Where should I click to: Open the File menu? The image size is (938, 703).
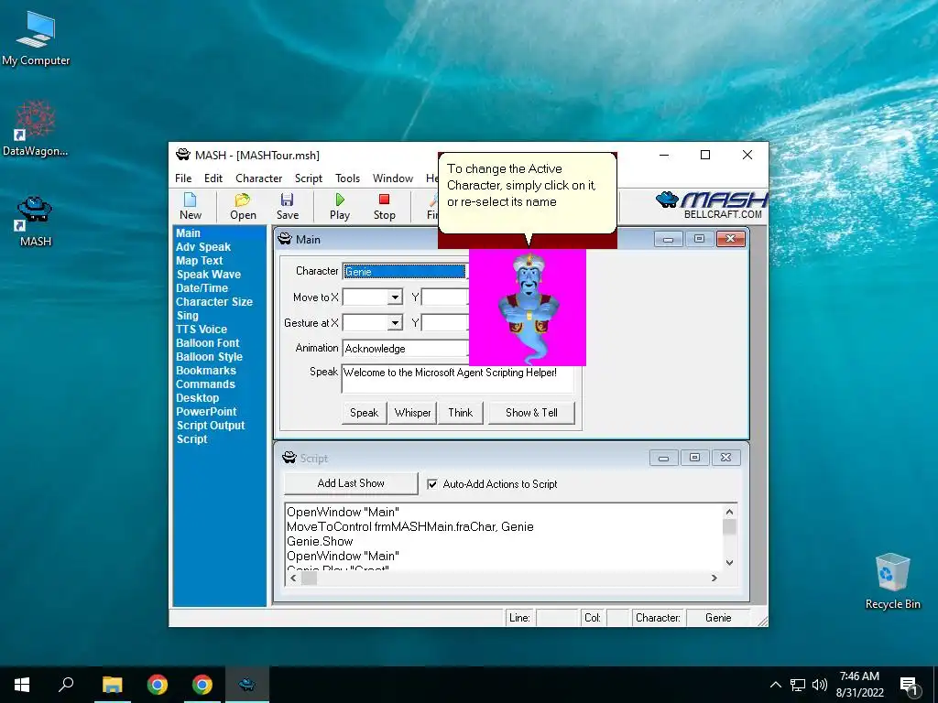[183, 178]
